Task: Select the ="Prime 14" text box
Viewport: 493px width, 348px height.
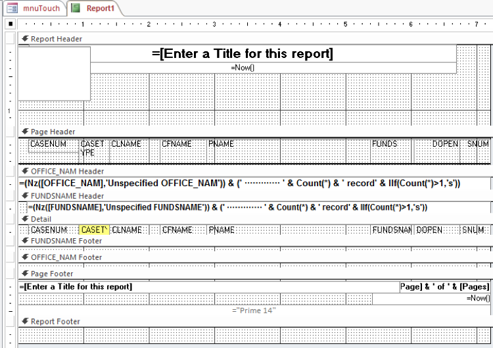Action: (x=254, y=311)
